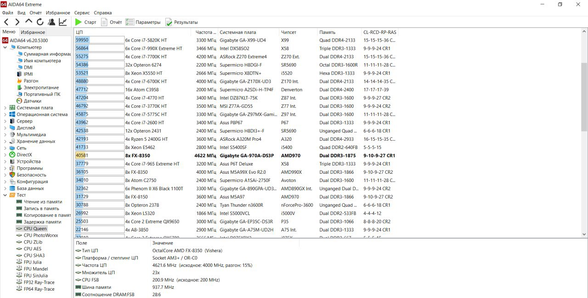Select the IPMI icon in the tree
This screenshot has width=588, height=298.
tap(19, 74)
